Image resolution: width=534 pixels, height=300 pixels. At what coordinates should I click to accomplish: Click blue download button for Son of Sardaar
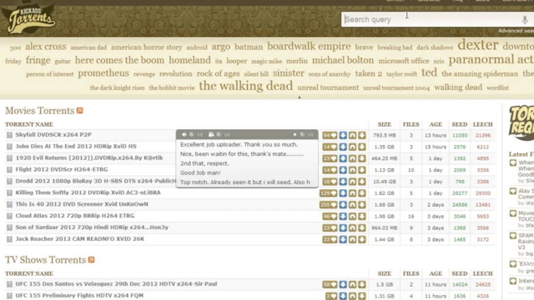click(x=343, y=228)
